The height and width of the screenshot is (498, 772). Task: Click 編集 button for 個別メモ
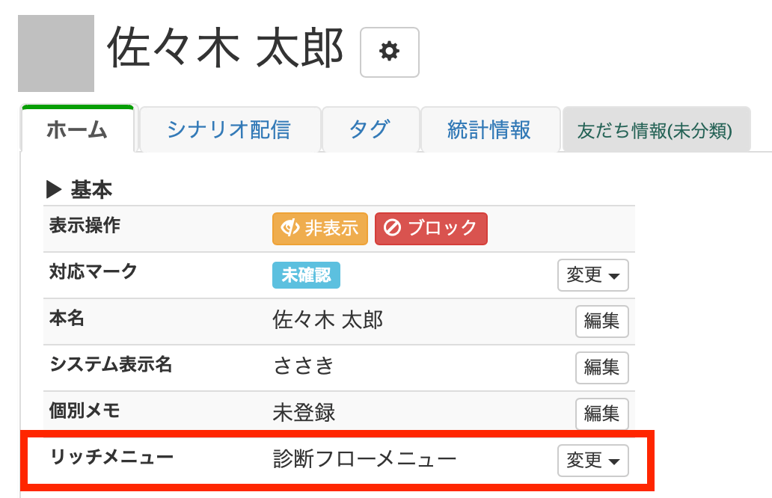point(601,414)
